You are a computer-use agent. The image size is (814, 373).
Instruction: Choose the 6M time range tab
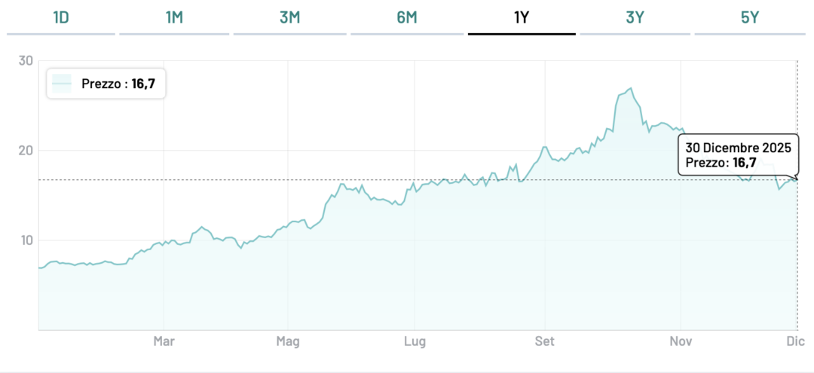(406, 17)
